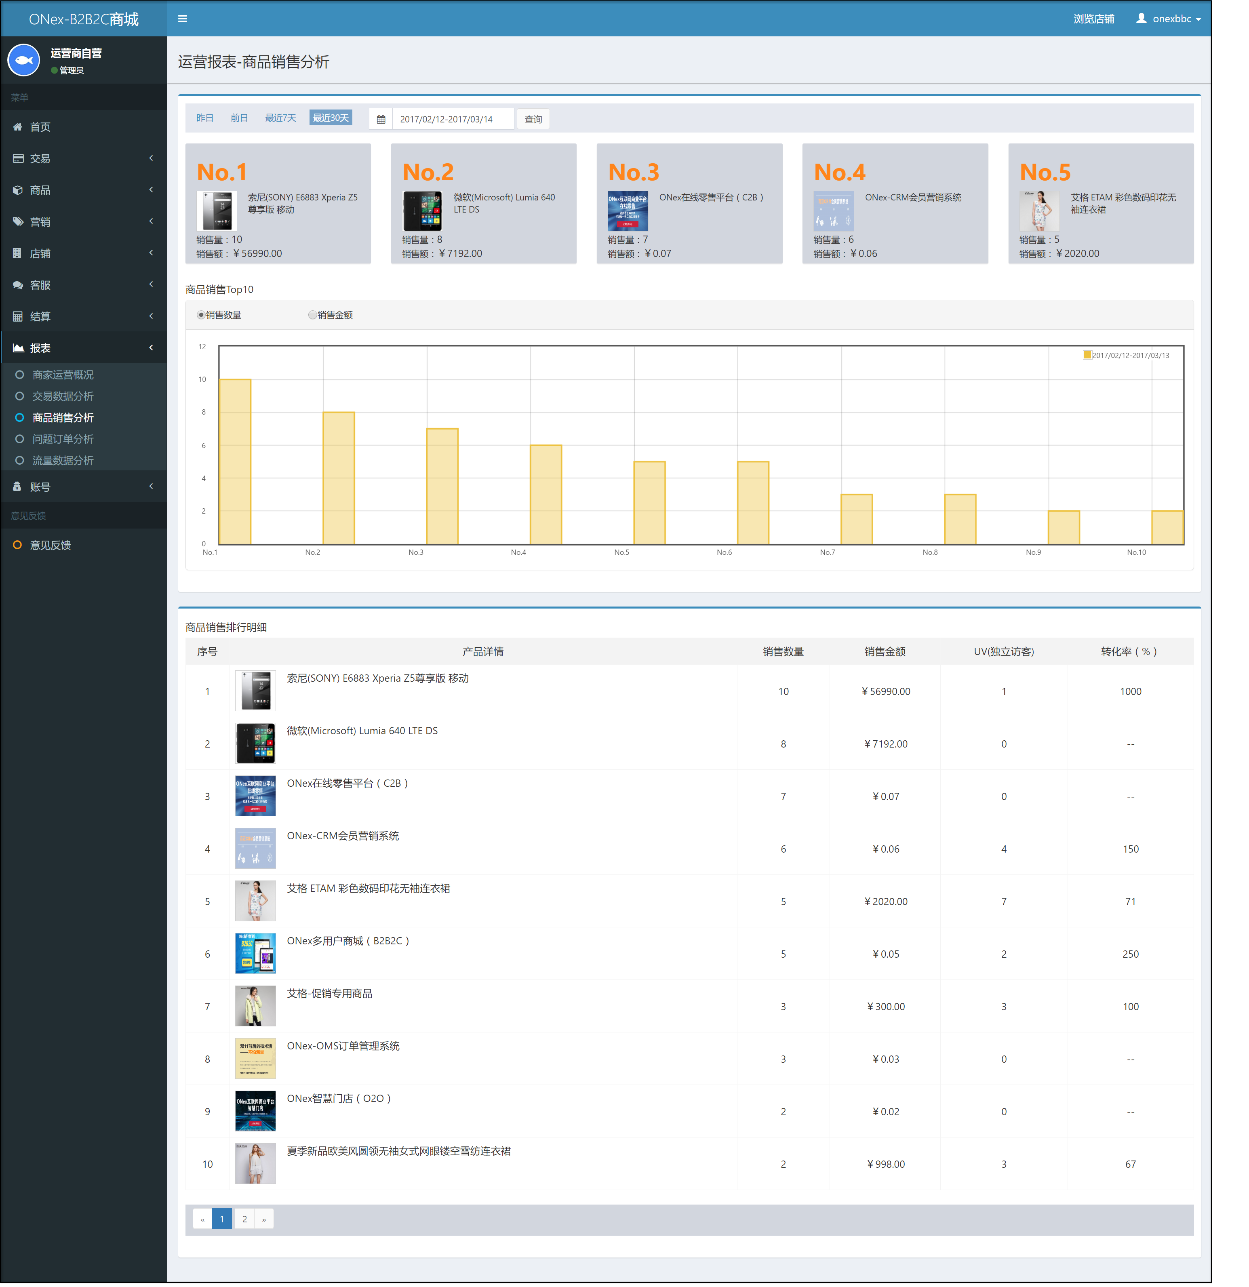Click 销售金额 column header in table
Screen dimensions: 1249x1287
tap(885, 651)
